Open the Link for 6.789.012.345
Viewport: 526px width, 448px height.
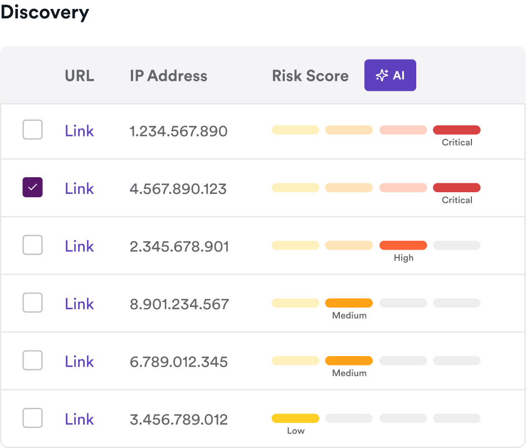[x=79, y=361]
